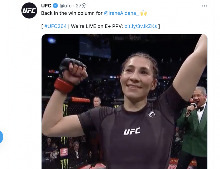The image size is (220, 169).
Task: Click the raised hands emoji in the tweet
Action: [143, 13]
